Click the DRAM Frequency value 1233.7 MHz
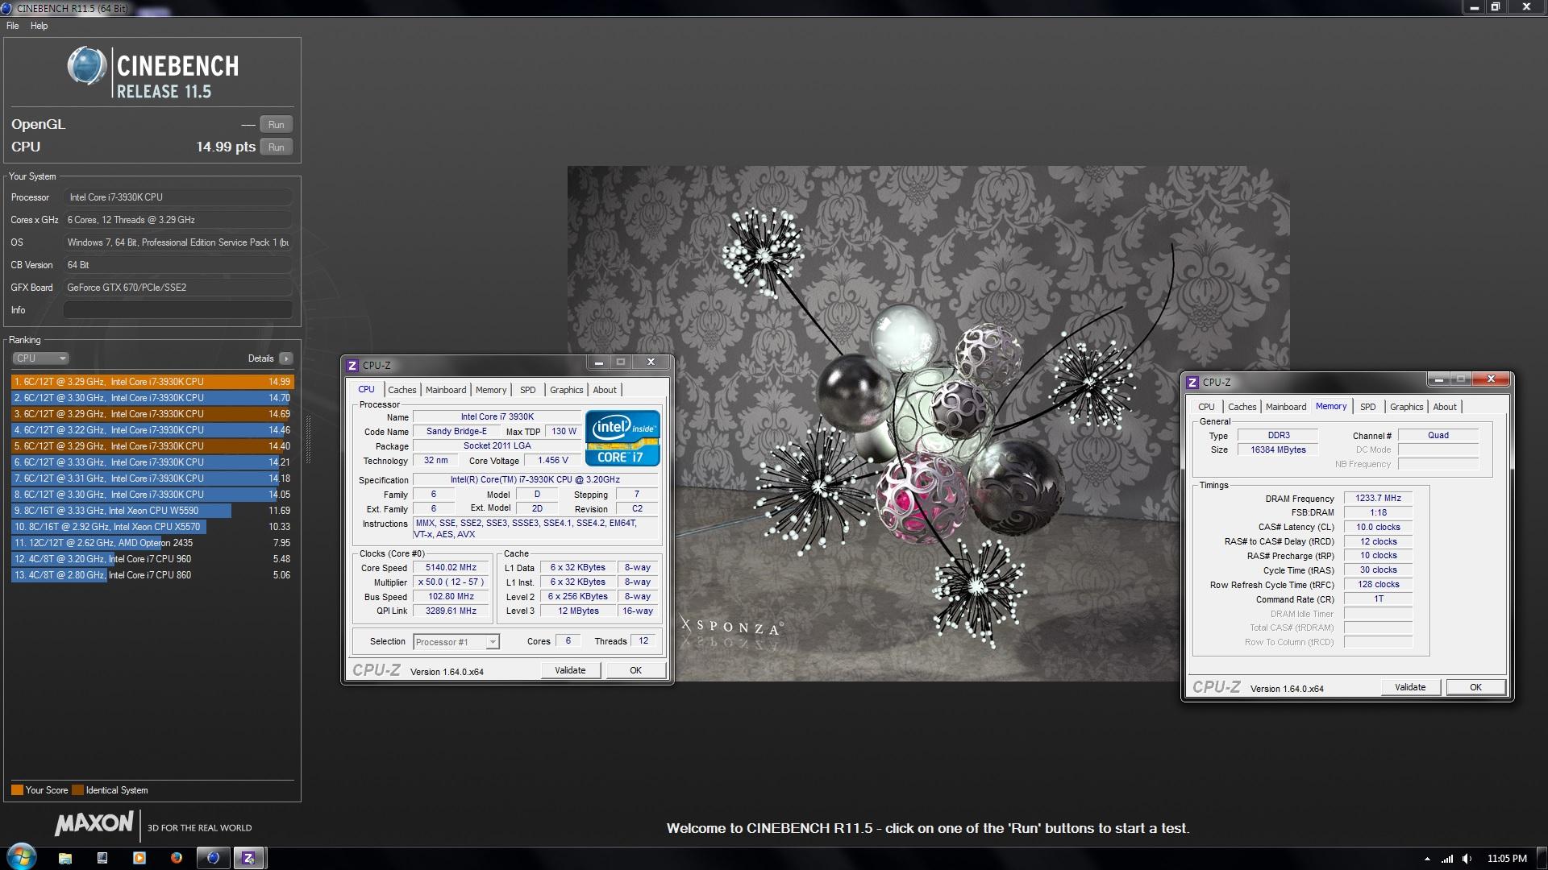Screen dimensions: 1548x870 (1378, 499)
